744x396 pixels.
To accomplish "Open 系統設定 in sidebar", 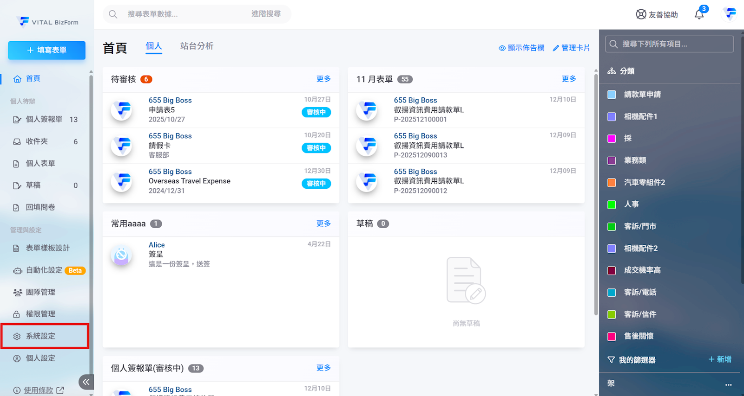I will click(40, 336).
